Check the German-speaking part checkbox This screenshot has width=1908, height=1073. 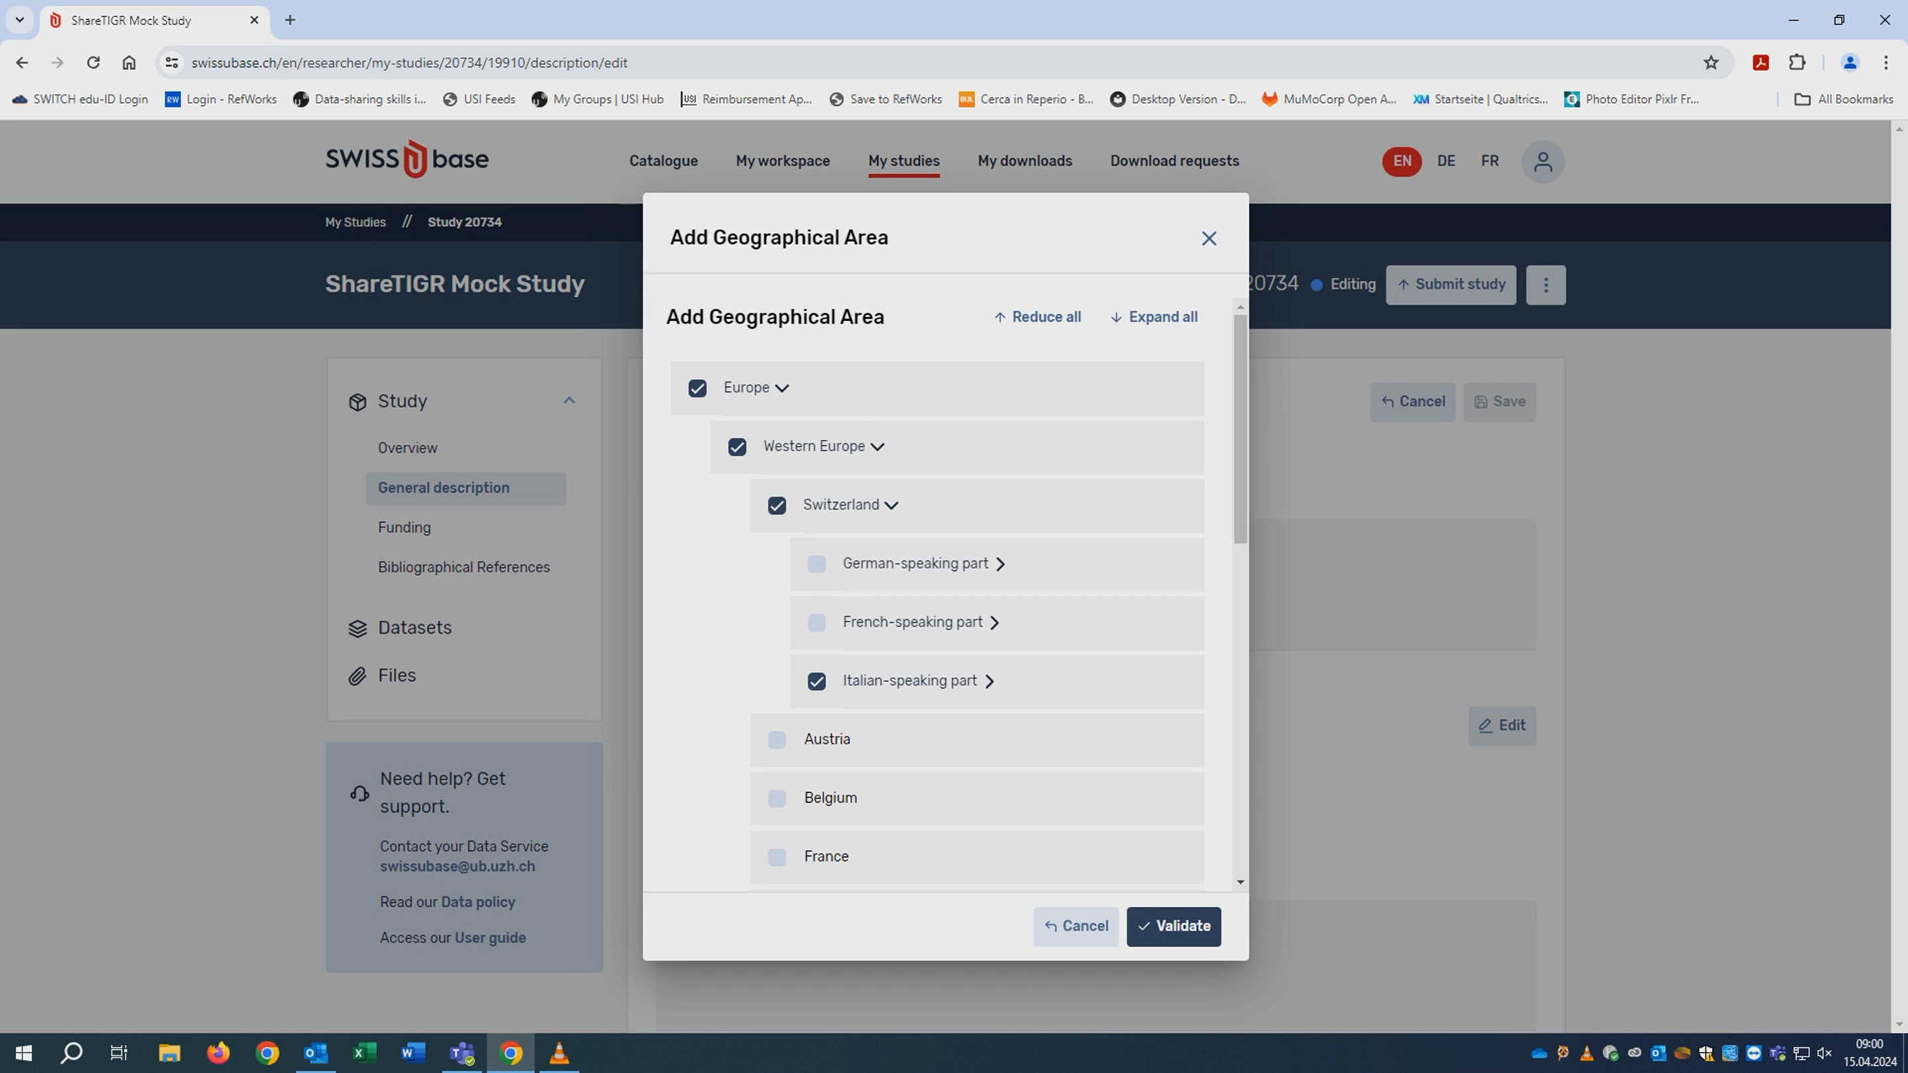[x=816, y=564]
